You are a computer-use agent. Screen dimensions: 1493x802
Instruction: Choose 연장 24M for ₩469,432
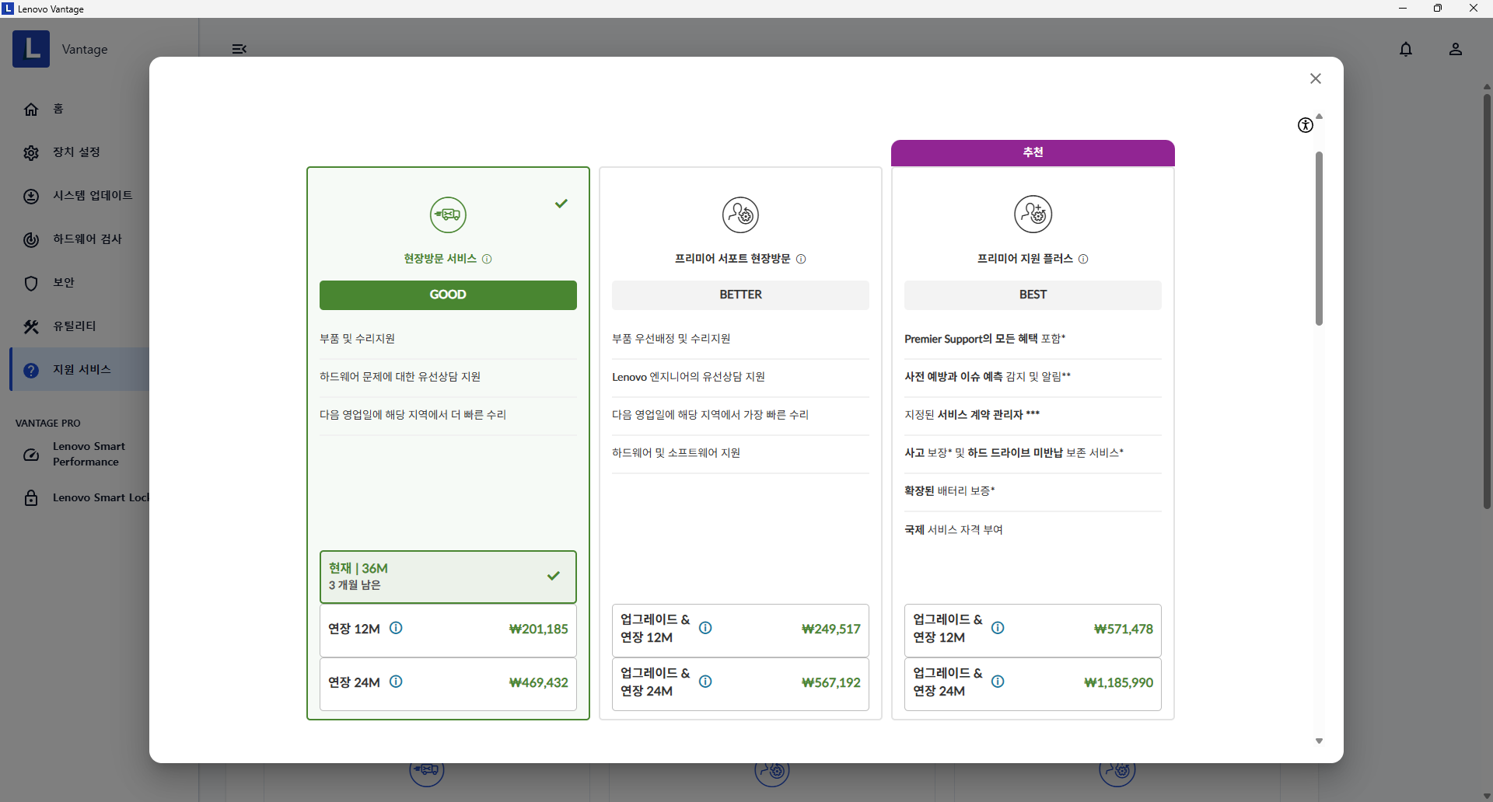pyautogui.click(x=448, y=683)
